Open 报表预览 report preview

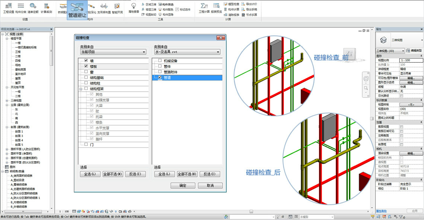[216, 7]
